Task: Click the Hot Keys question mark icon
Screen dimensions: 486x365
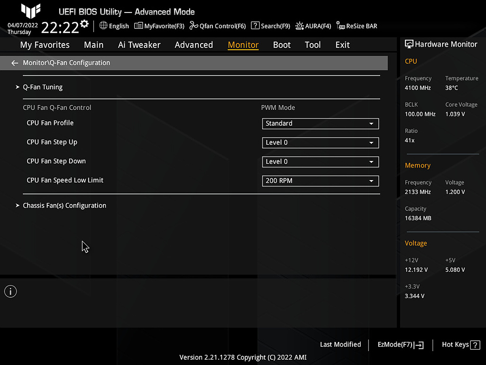Action: click(x=475, y=345)
